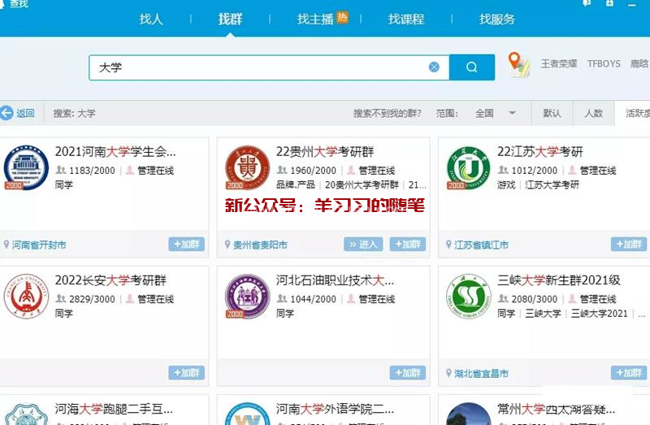Screen dimensions: 650x425
Task: Switch to the 找人 tab
Action: coord(151,20)
